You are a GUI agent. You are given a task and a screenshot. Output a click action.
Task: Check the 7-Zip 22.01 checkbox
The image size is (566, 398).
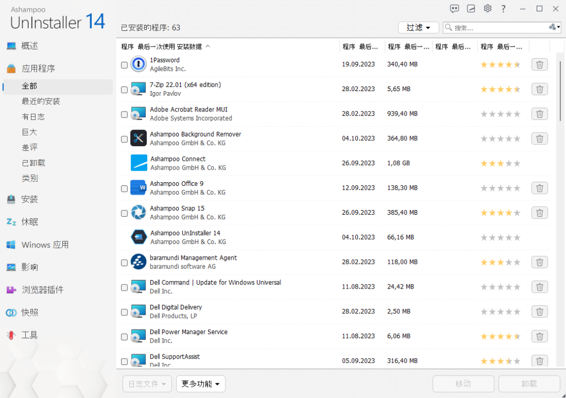[x=124, y=90]
